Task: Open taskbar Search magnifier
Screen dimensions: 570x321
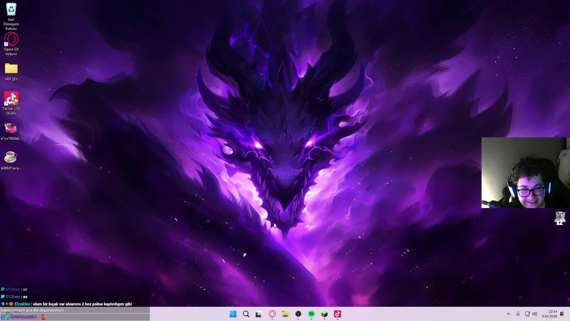Action: click(246, 314)
